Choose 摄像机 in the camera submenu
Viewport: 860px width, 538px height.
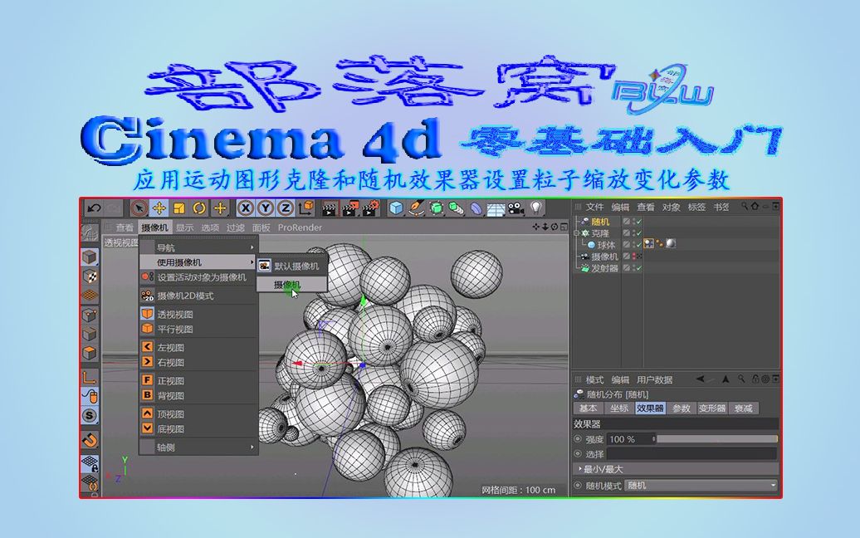pos(292,285)
